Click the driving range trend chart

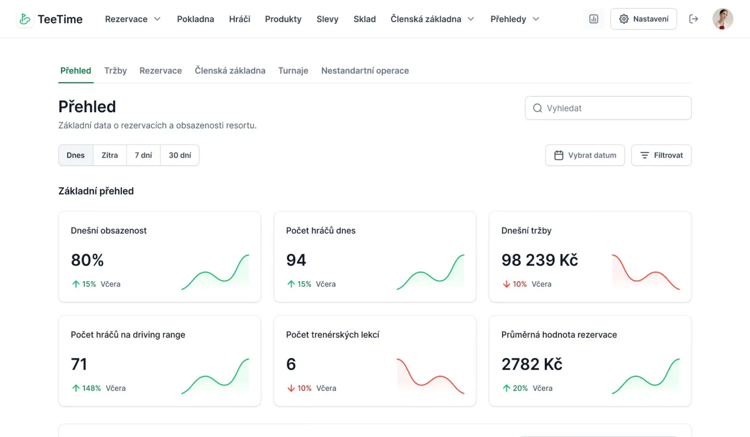(x=216, y=376)
